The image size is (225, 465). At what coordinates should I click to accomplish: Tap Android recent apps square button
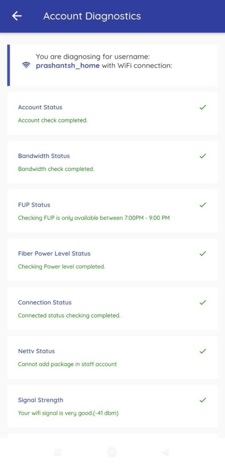pos(58,452)
